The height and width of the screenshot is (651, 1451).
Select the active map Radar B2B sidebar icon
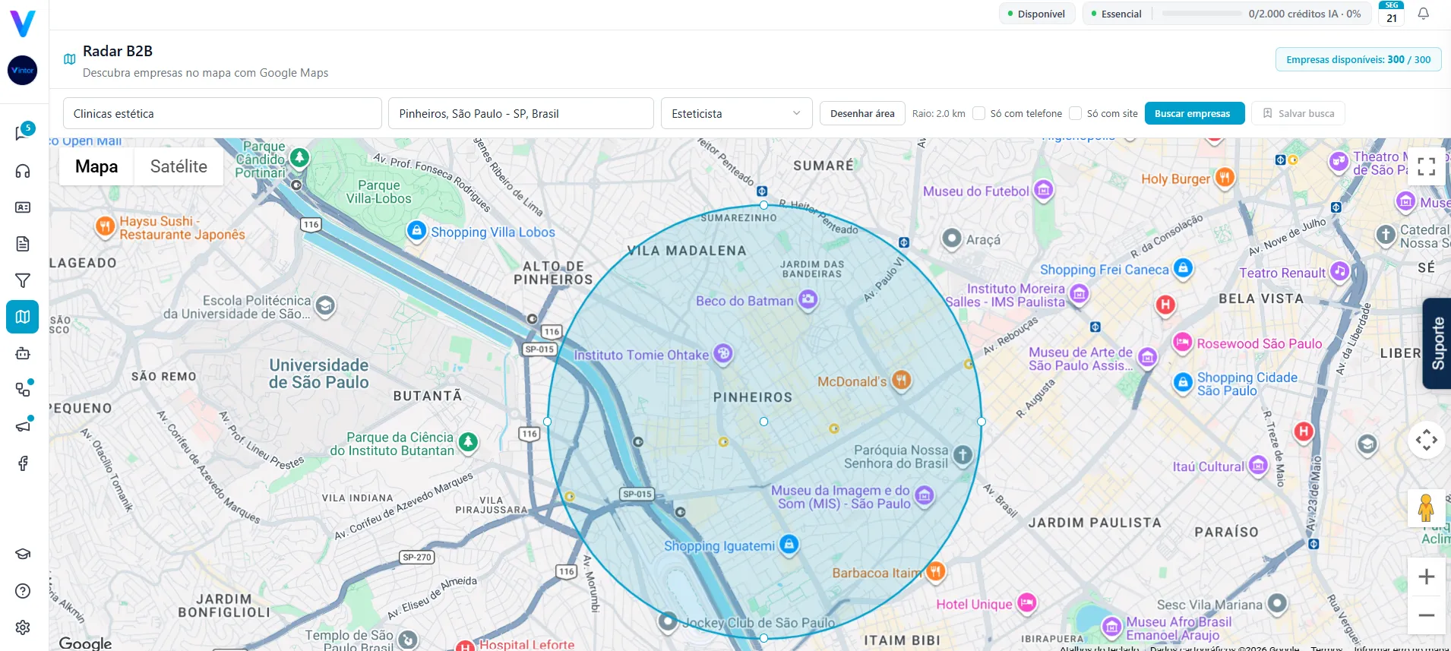tap(23, 317)
